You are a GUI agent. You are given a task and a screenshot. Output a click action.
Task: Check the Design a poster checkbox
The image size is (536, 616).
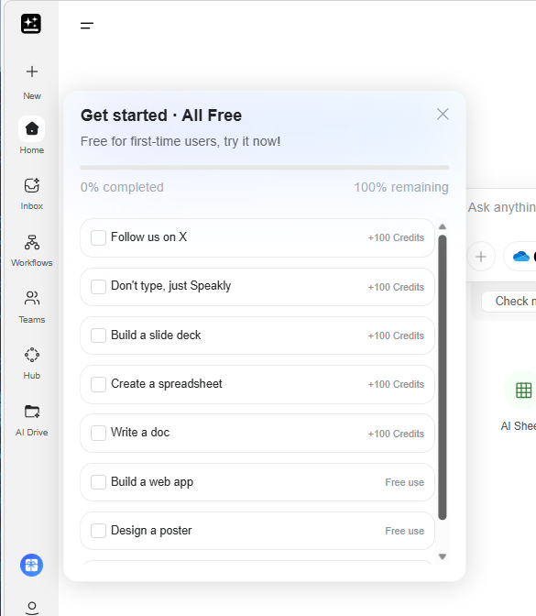point(98,531)
